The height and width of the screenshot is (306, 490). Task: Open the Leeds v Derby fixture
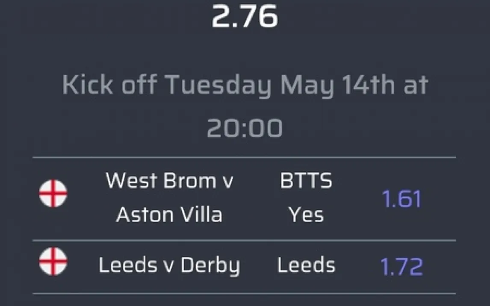click(169, 265)
